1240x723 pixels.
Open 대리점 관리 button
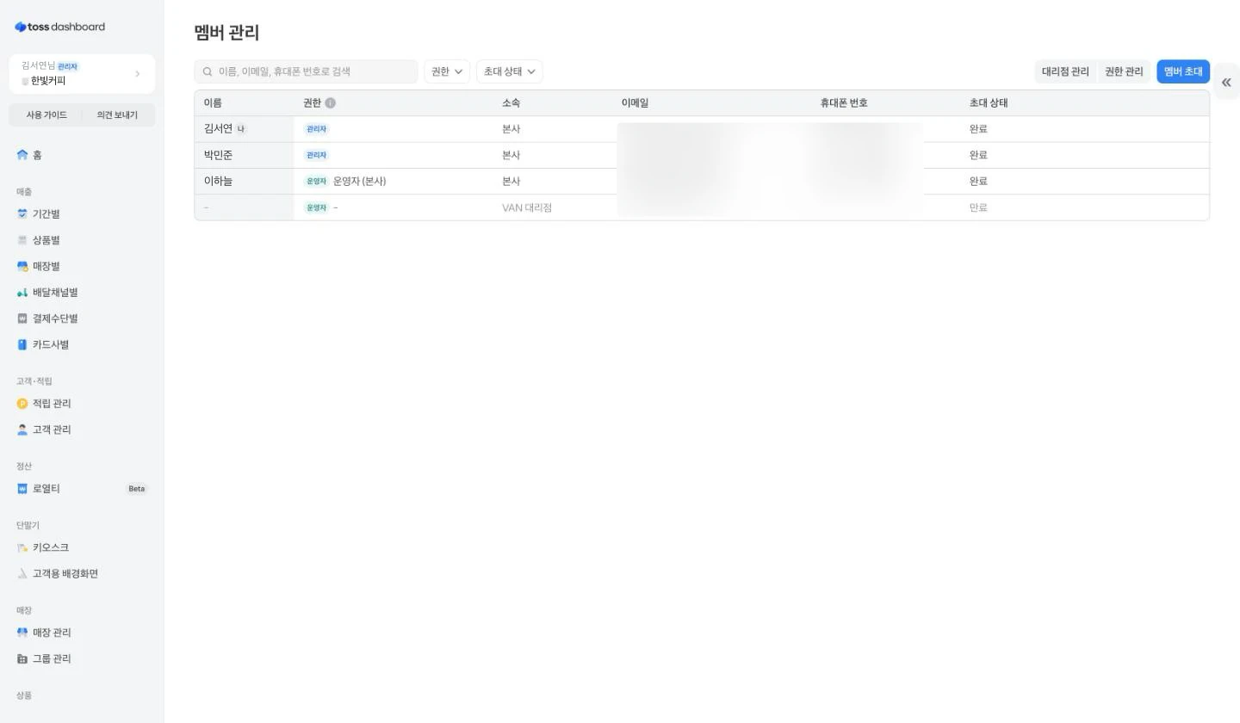tap(1065, 71)
